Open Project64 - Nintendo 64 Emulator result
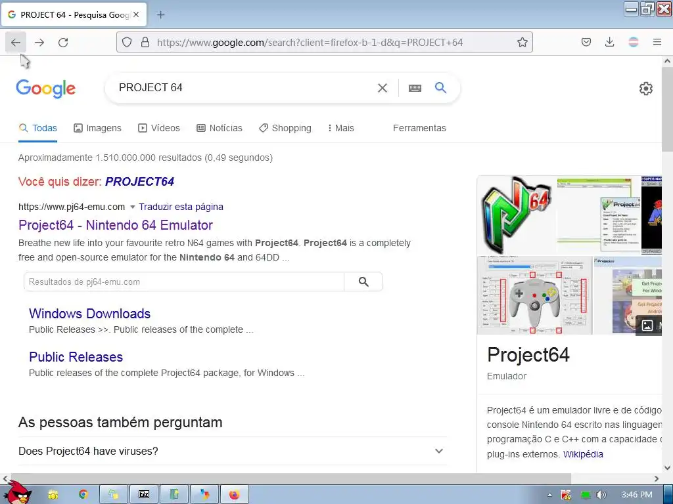The width and height of the screenshot is (673, 504). point(116,225)
